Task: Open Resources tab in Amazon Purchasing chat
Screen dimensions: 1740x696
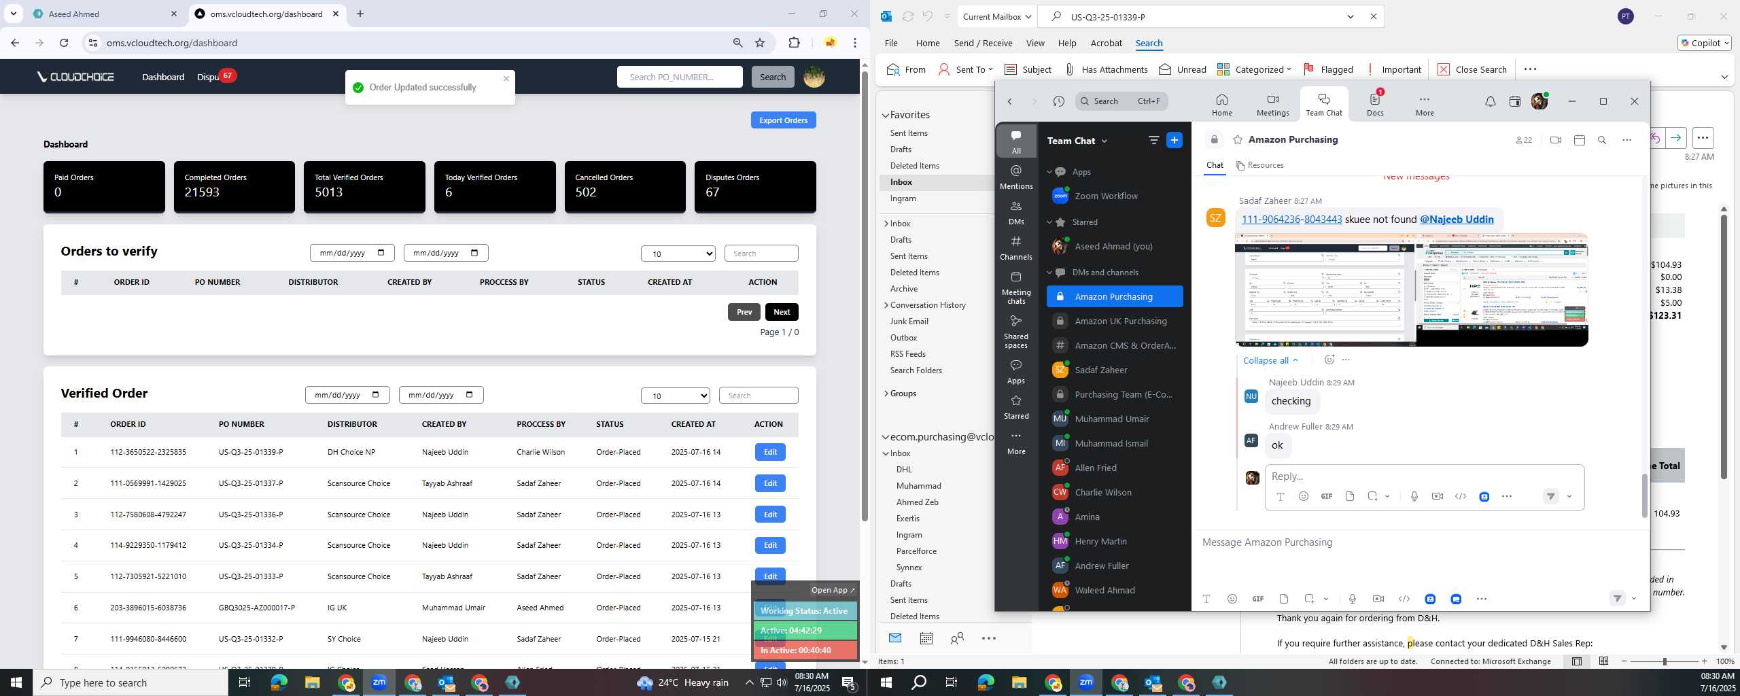Action: (1259, 165)
